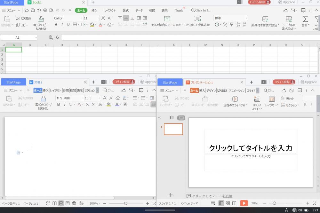Add a new slide with the plus below thumbnails
This screenshot has width=320, height=213.
click(x=171, y=195)
